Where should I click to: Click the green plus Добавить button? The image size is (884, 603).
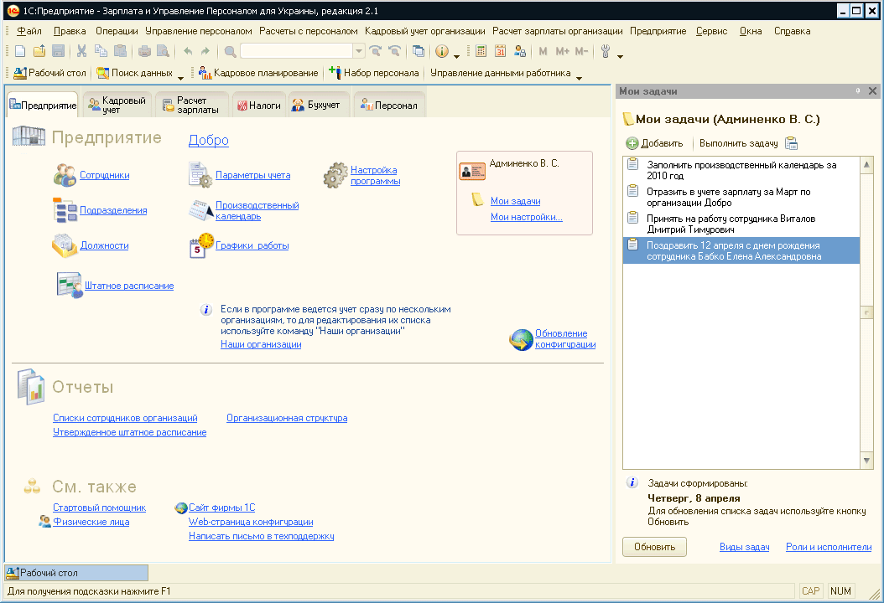654,143
